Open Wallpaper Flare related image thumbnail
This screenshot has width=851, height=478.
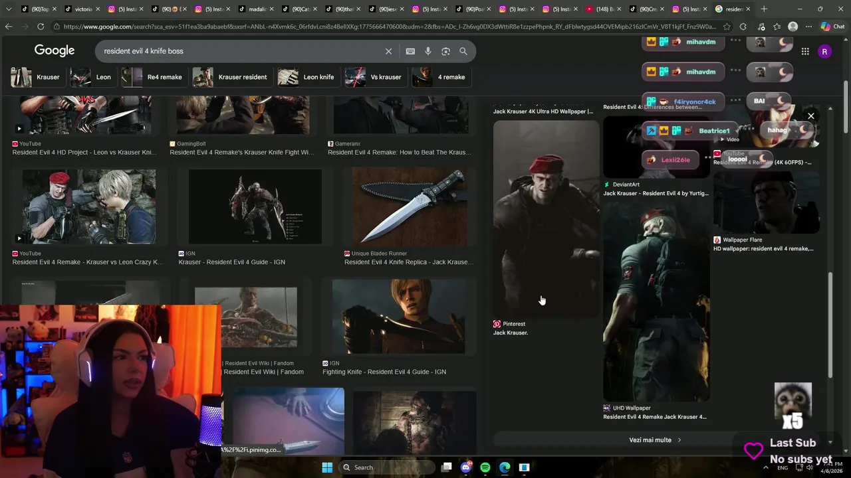click(x=766, y=202)
